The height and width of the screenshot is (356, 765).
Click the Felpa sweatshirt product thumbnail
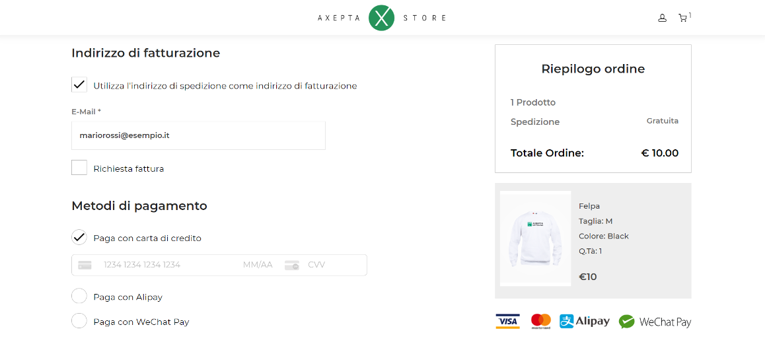click(535, 238)
